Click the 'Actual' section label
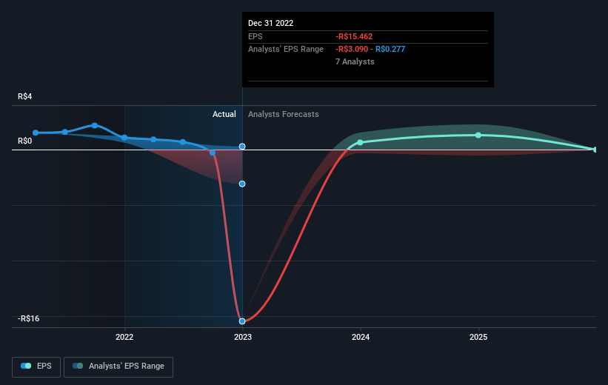The image size is (608, 385). click(x=224, y=114)
